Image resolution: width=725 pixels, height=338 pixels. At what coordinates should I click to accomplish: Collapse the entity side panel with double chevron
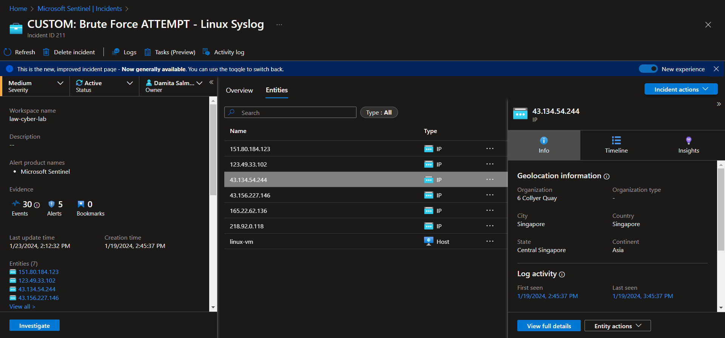(x=719, y=104)
